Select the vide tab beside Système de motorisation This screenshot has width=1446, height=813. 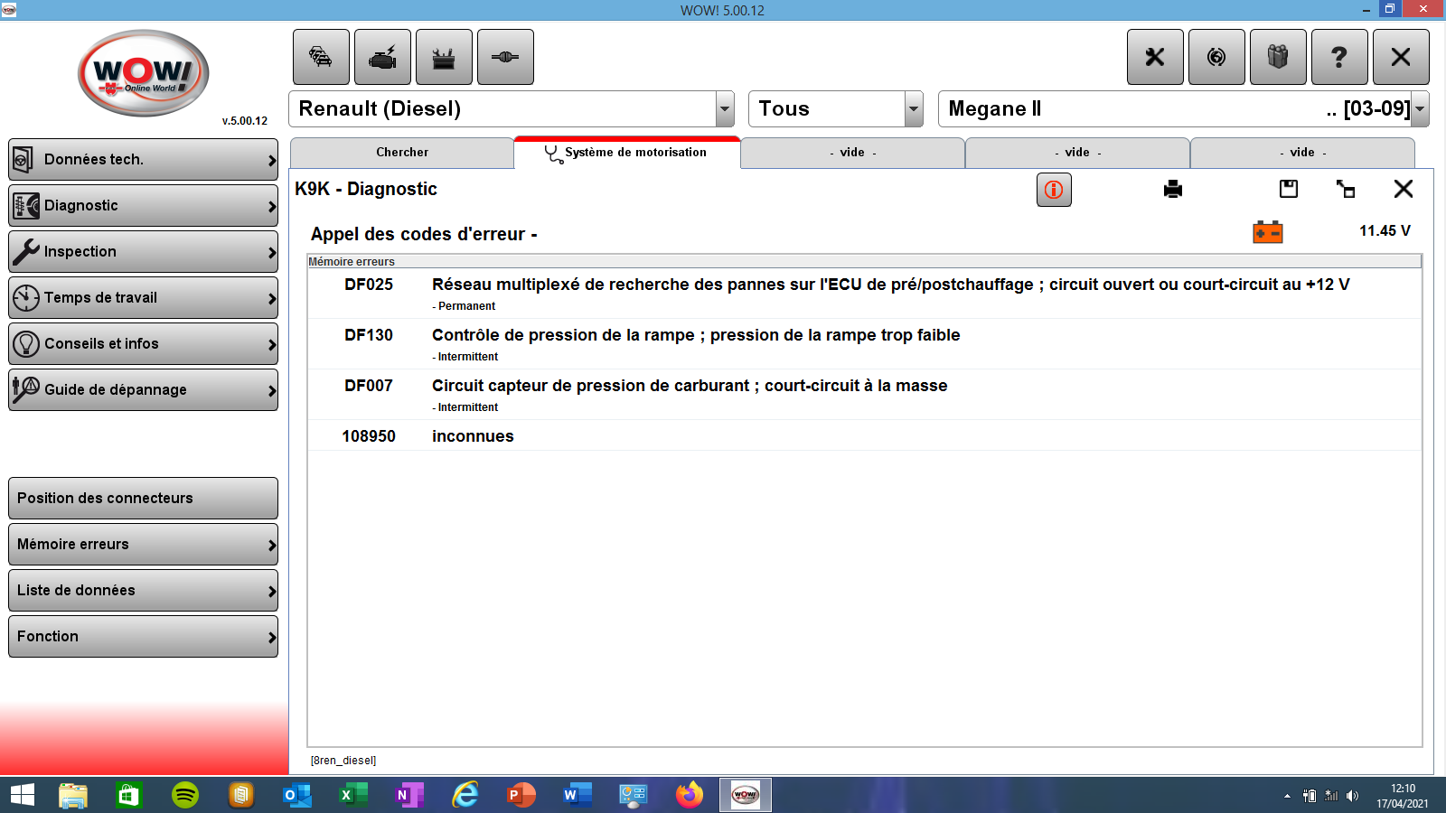click(x=852, y=153)
